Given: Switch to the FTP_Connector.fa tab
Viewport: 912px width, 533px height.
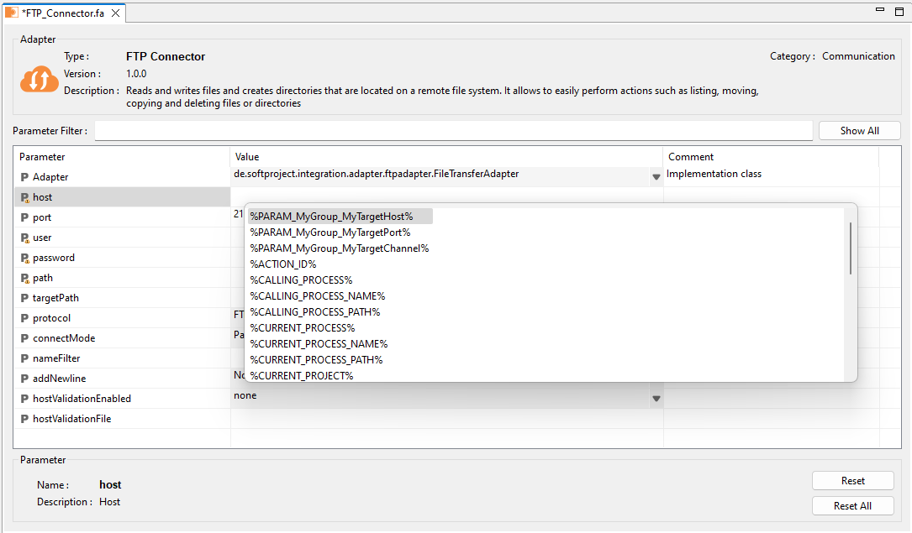Looking at the screenshot, I should click(63, 13).
